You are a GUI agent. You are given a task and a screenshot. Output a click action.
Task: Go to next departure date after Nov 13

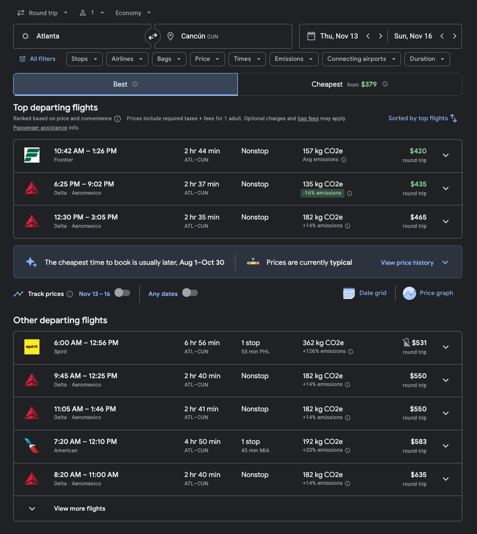pos(381,36)
